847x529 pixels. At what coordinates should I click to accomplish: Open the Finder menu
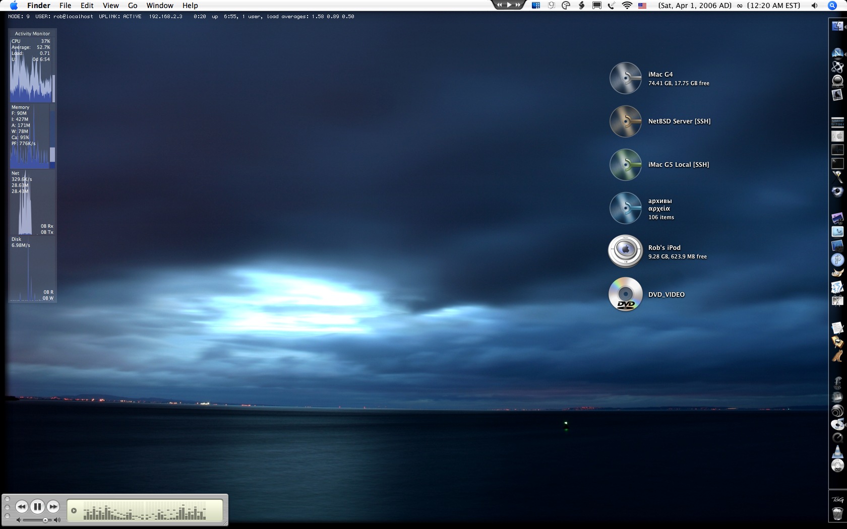[x=39, y=6]
